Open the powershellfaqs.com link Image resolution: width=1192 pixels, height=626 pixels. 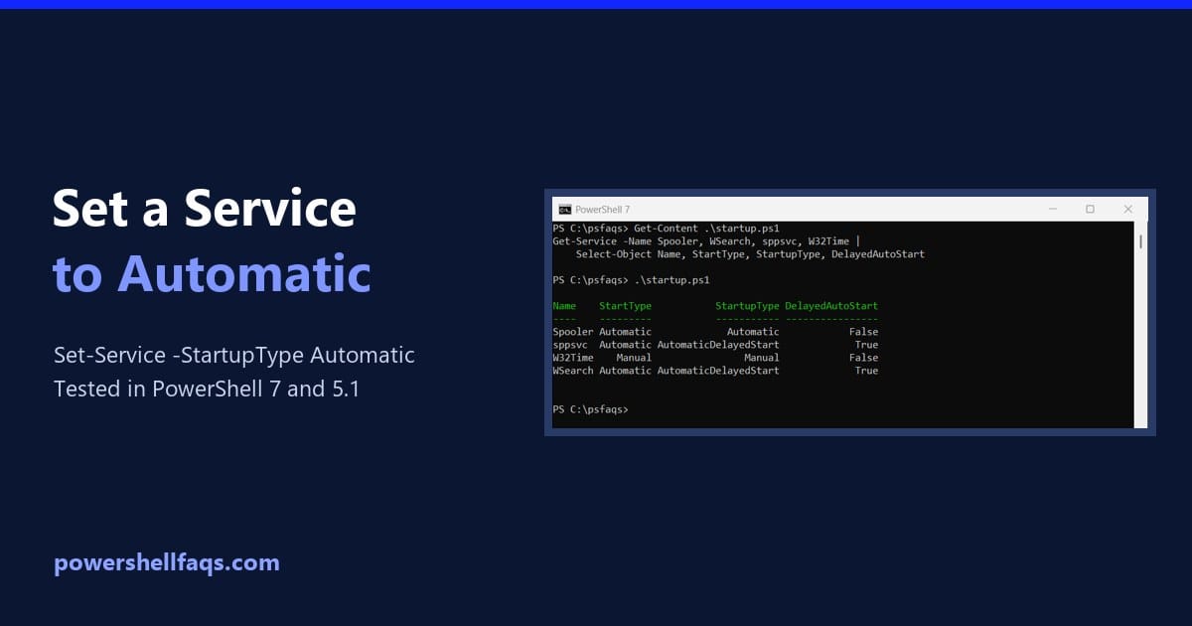coord(167,563)
